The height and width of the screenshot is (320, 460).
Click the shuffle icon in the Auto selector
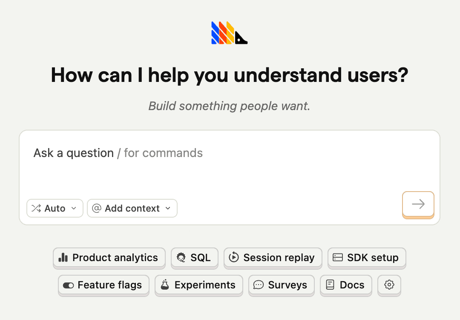(x=36, y=208)
